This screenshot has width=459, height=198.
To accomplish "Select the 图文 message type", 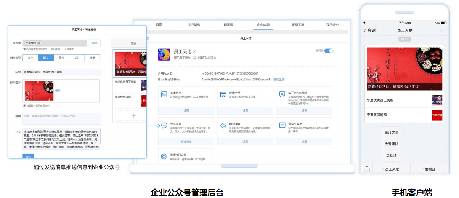I will point(46,58).
